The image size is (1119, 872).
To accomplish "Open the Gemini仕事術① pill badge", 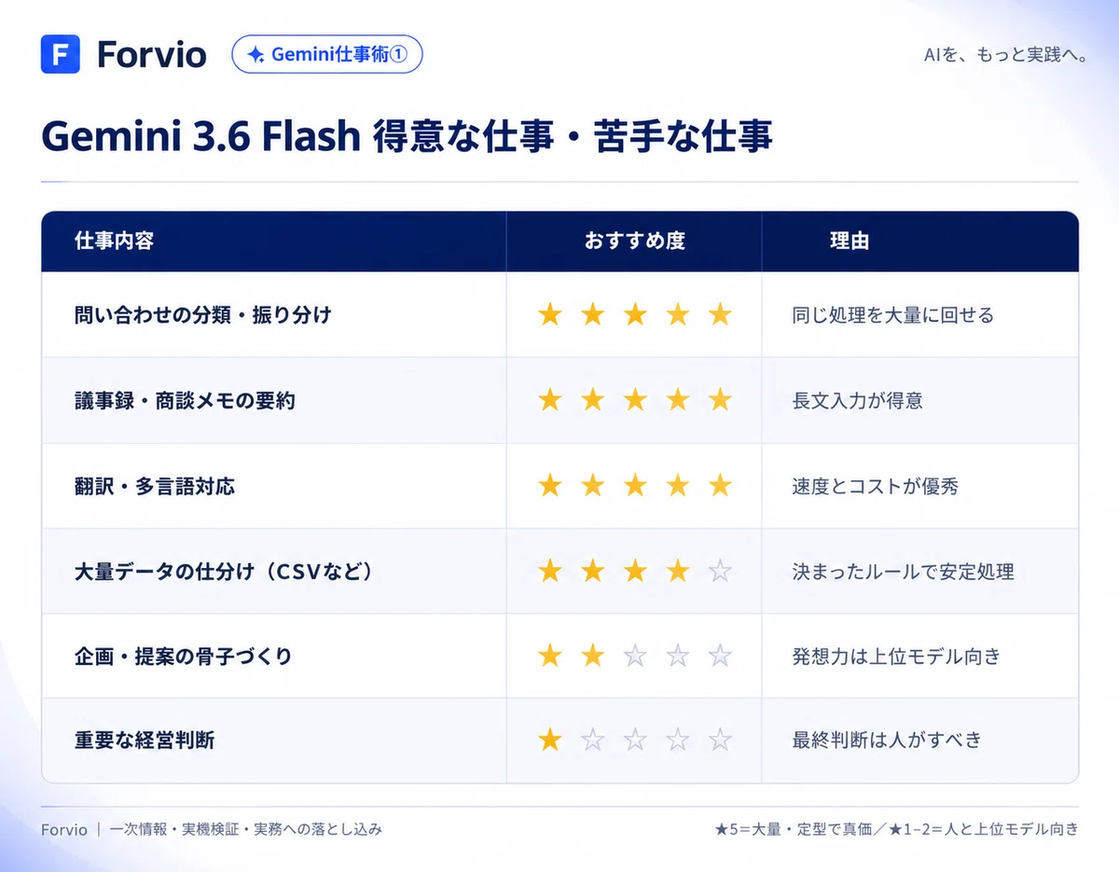I will coord(327,55).
